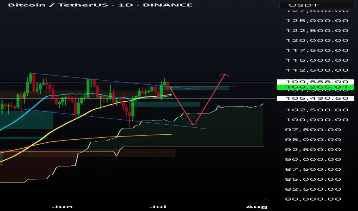Click the 117,500.00 price axis label
Image resolution: width=358 pixels, height=211 pixels.
click(317, 50)
